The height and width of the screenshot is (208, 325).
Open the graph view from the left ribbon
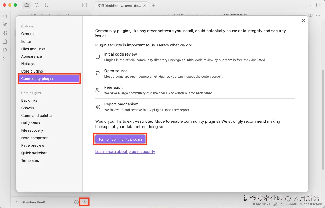5,24
